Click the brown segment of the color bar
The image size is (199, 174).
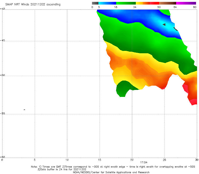click(x=168, y=3)
